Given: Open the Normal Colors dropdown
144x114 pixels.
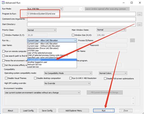Looking at the screenshot, I should pos(113,73).
